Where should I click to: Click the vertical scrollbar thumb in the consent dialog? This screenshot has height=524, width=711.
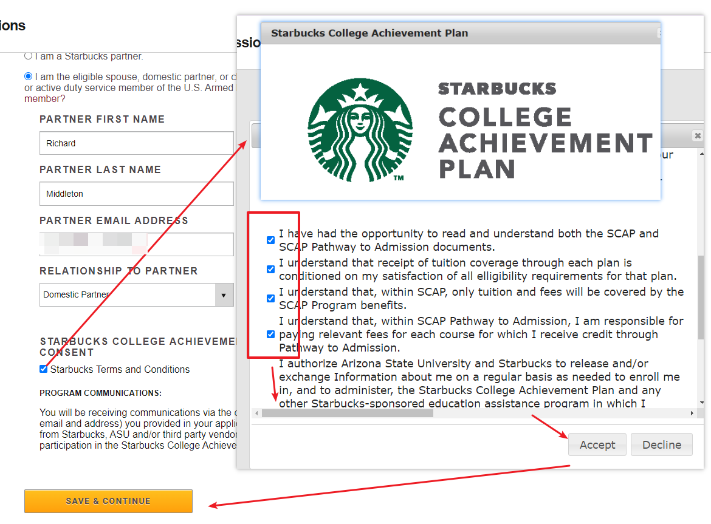point(701,298)
